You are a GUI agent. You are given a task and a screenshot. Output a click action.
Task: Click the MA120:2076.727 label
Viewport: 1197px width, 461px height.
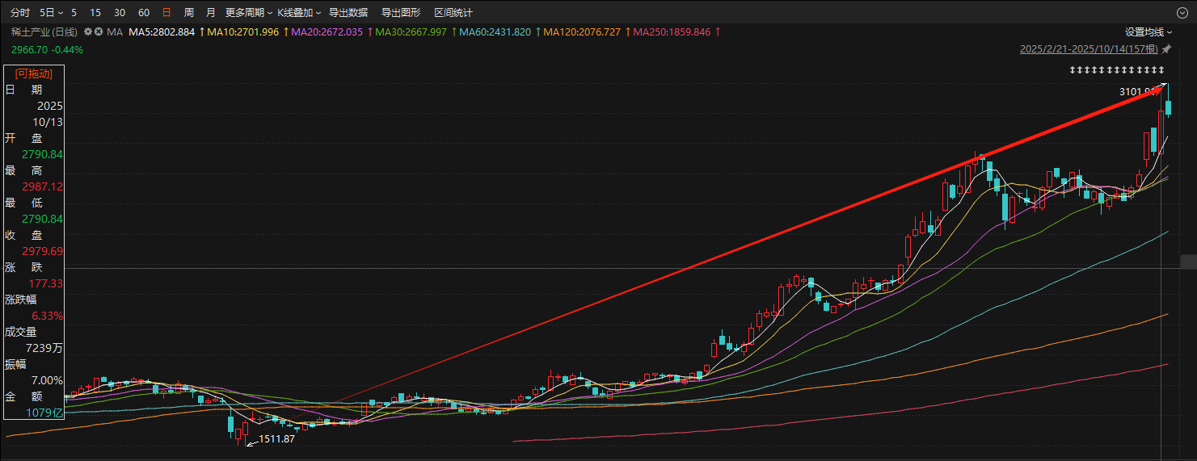583,31
